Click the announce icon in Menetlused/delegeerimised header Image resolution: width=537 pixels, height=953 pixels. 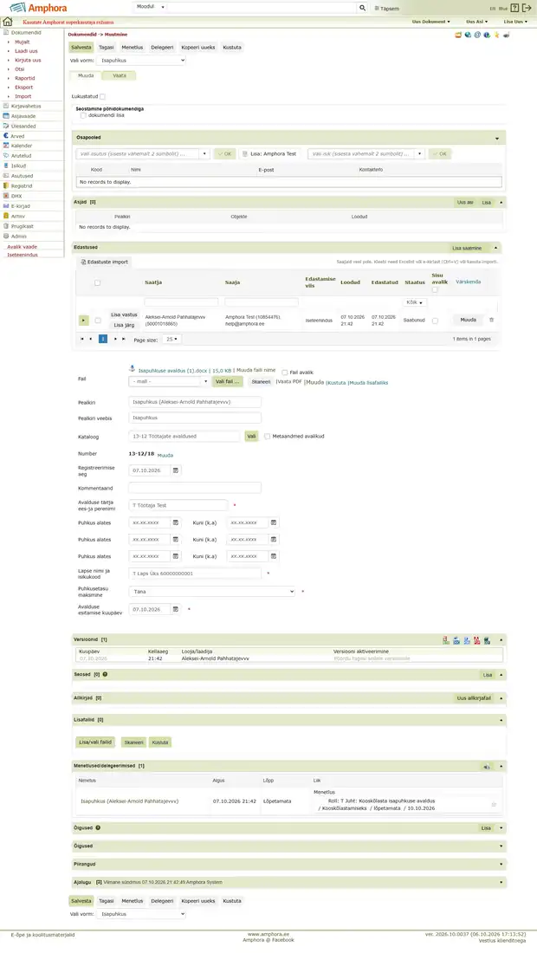coord(487,767)
